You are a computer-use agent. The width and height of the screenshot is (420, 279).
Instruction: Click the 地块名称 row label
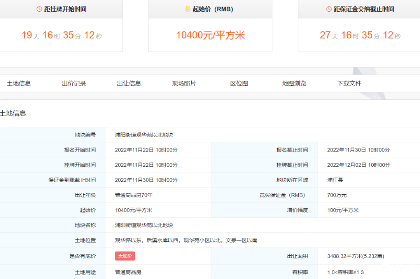coord(85,225)
